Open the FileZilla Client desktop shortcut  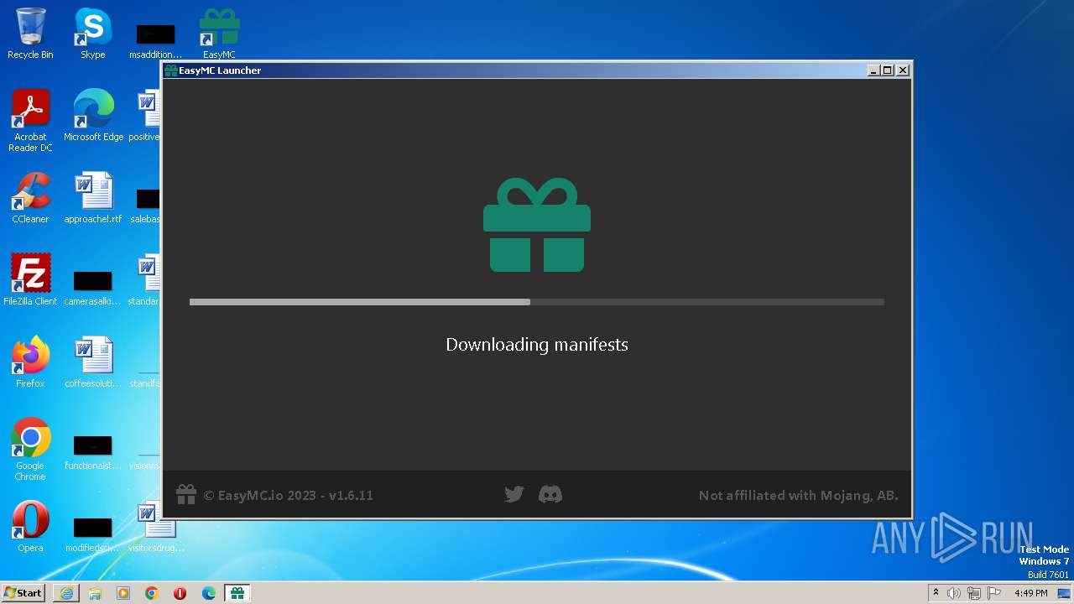(x=30, y=280)
